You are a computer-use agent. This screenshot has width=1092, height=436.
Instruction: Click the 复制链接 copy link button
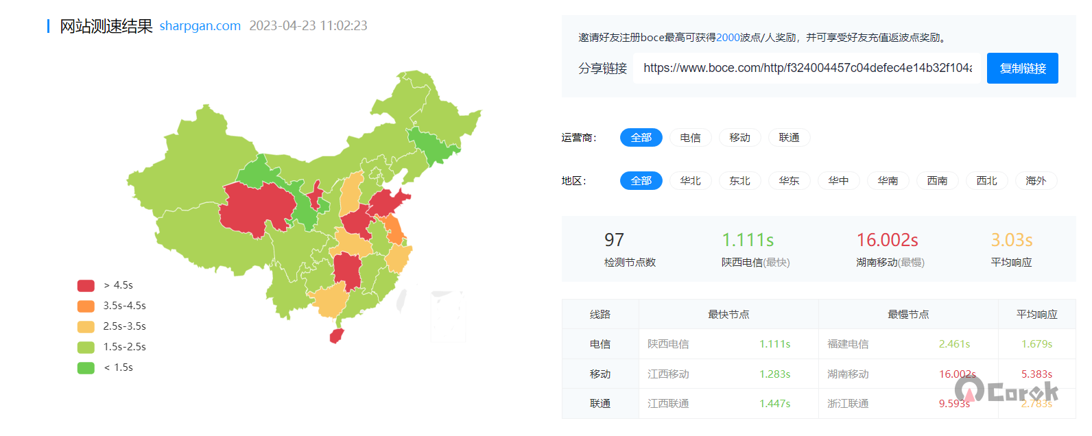tap(1022, 69)
